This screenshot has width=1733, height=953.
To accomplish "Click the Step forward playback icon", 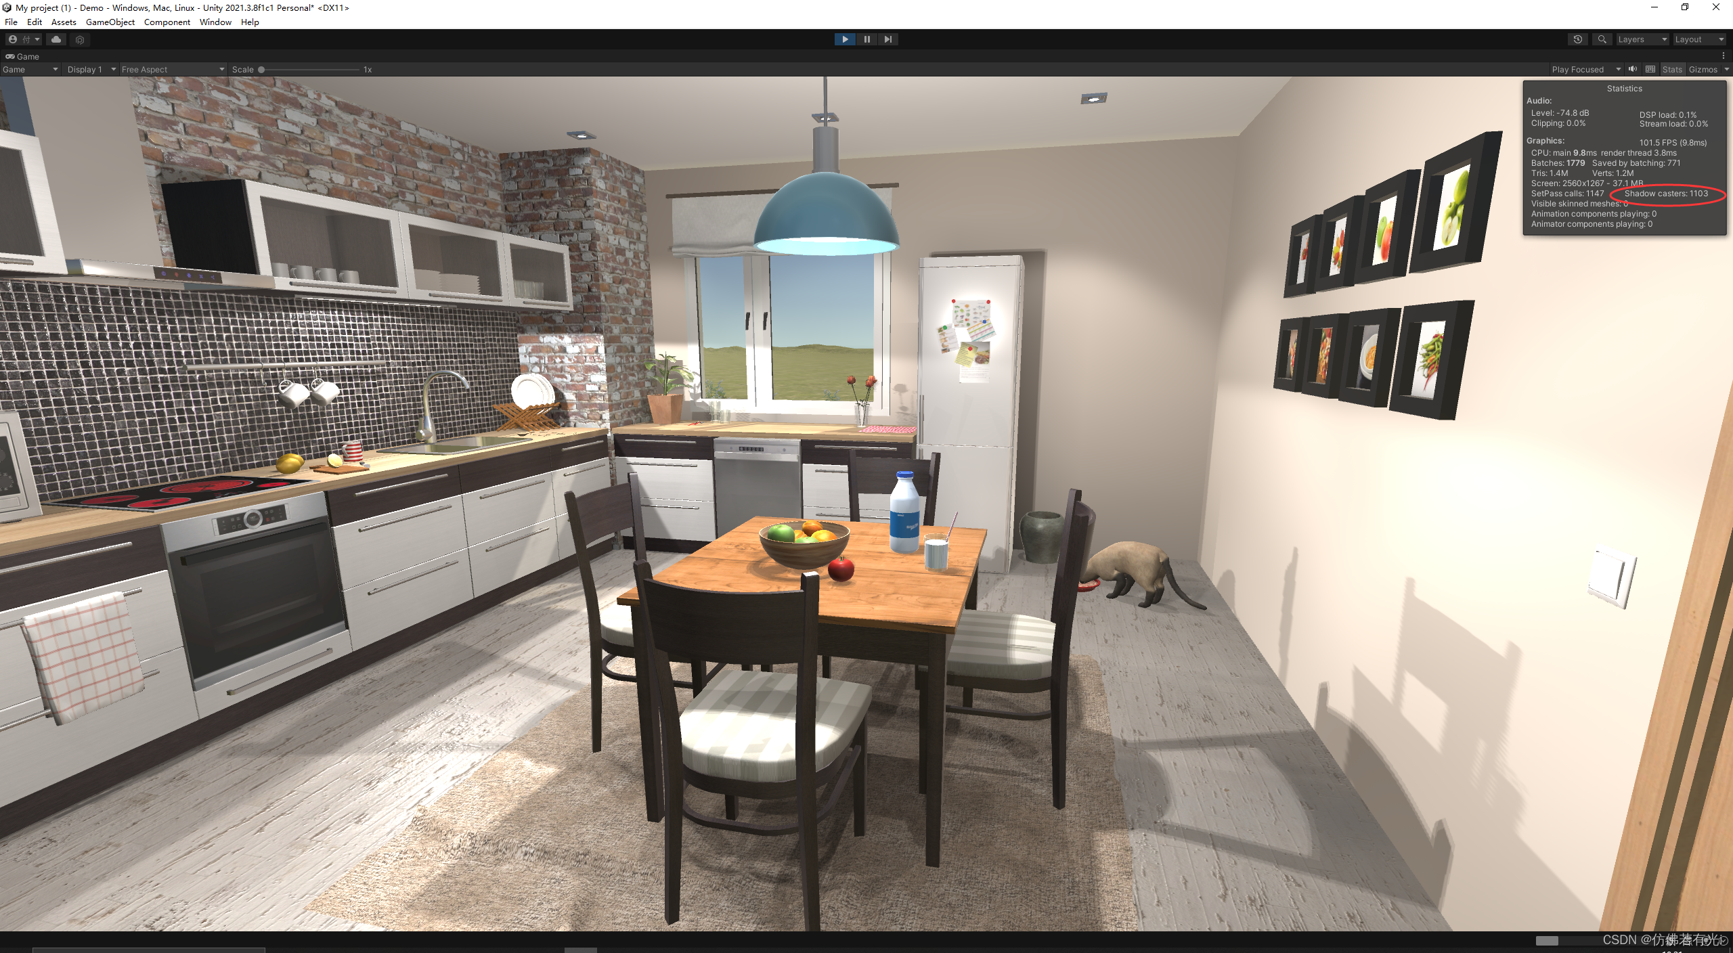I will [x=890, y=39].
